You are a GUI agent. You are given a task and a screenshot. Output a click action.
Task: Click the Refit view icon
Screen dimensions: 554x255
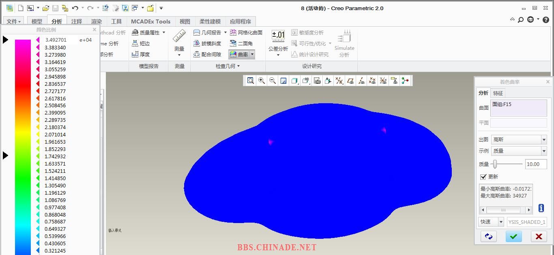coord(251,81)
